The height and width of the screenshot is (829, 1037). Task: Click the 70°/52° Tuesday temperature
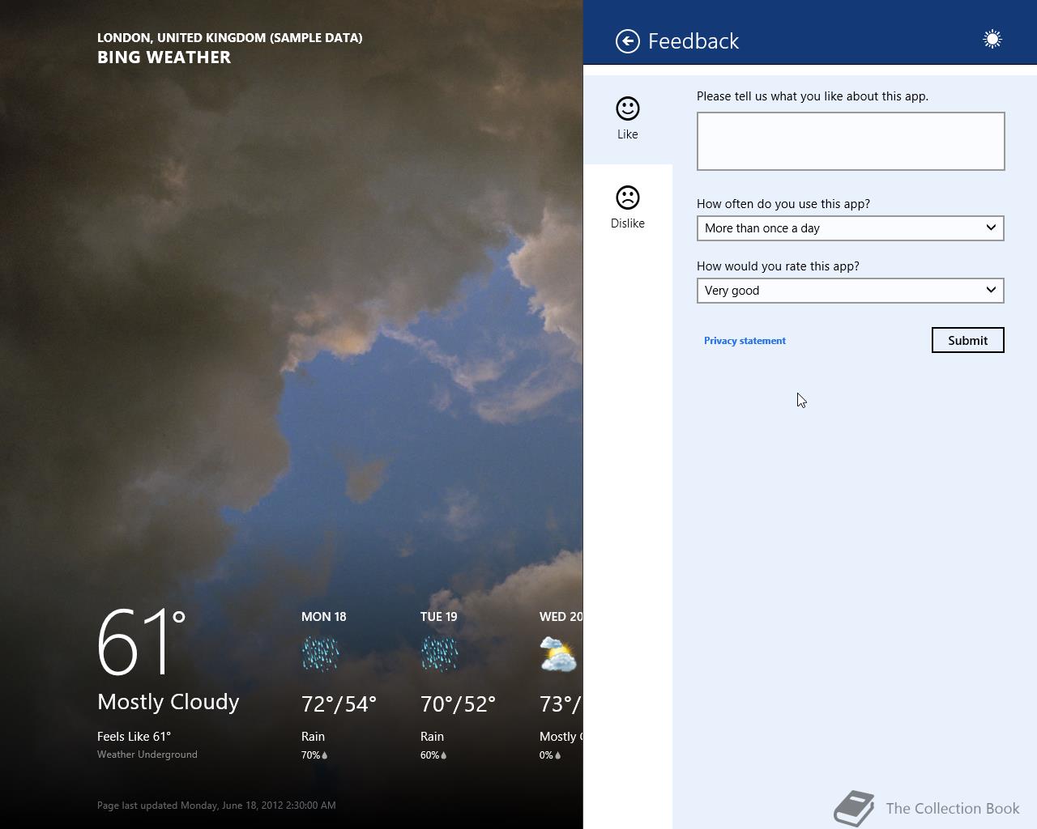[x=459, y=704]
